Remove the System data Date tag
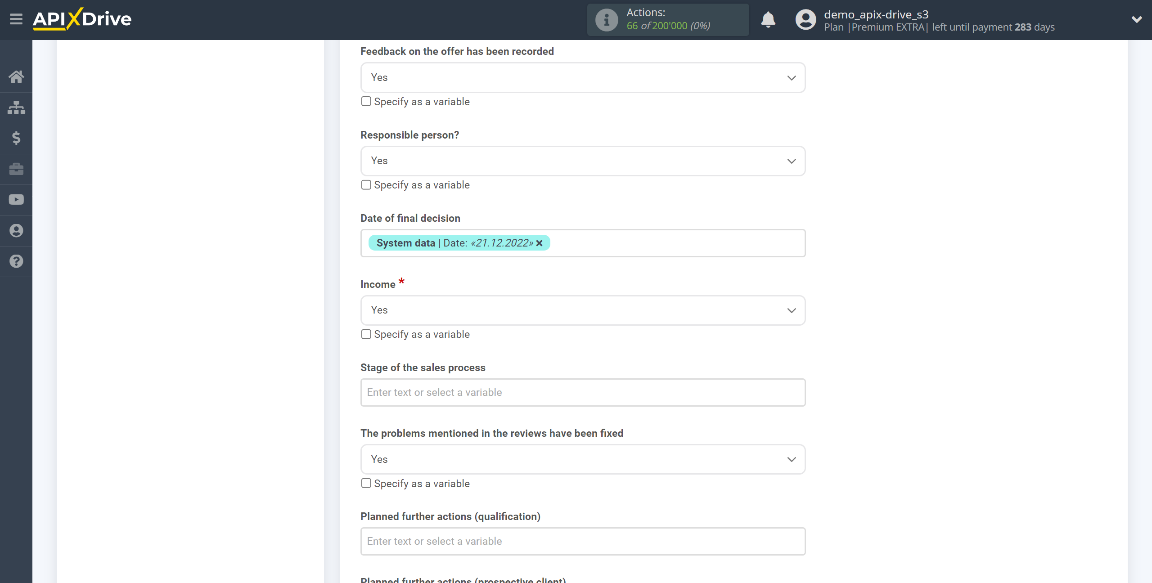The image size is (1152, 583). pos(539,243)
